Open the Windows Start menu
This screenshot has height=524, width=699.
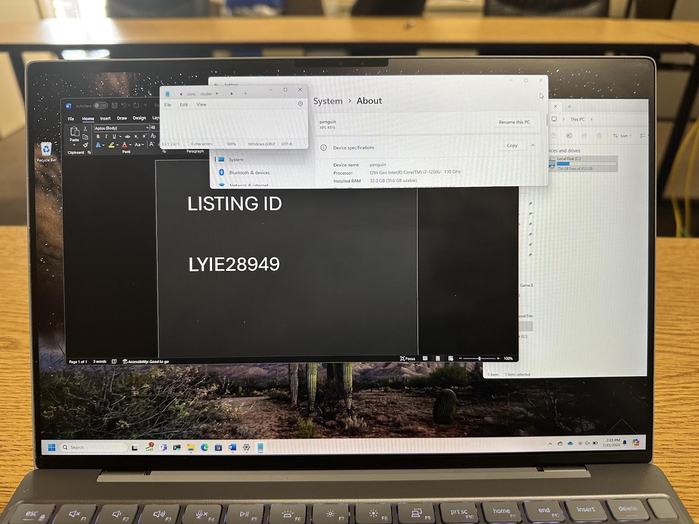[x=51, y=447]
